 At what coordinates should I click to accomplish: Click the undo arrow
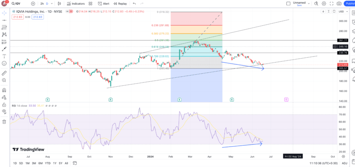point(134,4)
